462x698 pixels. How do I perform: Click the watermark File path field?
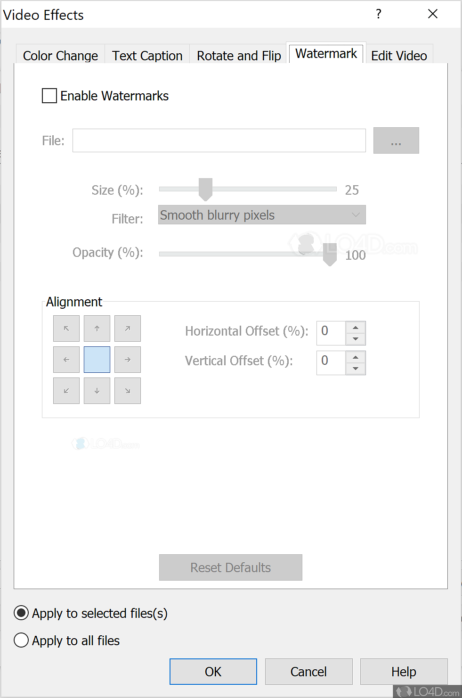(219, 140)
